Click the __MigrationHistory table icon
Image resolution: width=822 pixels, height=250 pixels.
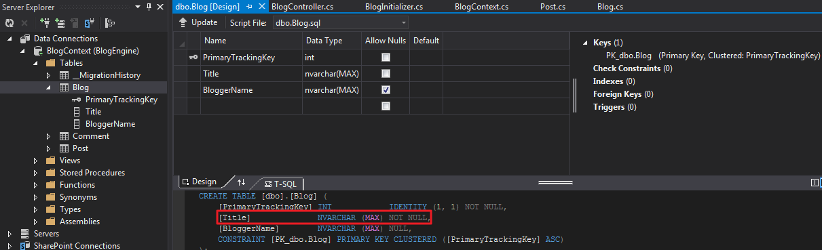(x=64, y=75)
